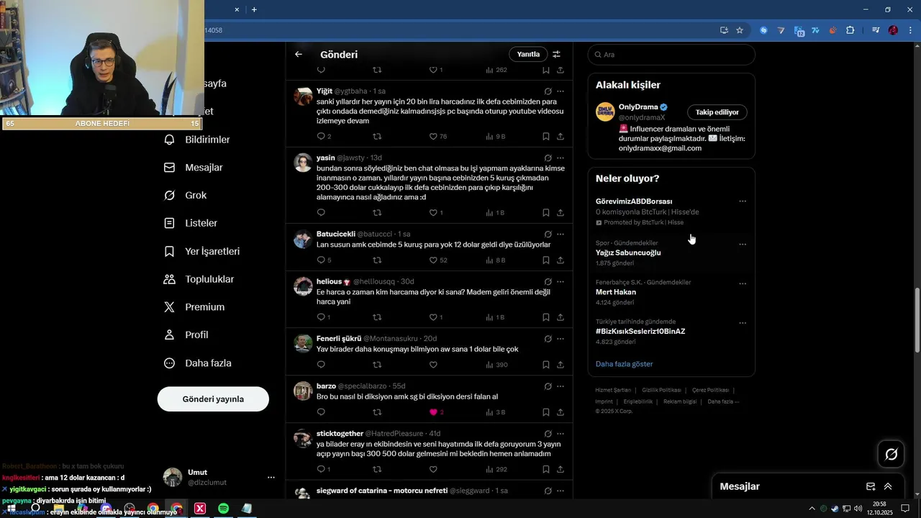The image size is (921, 518).
Task: Open more options on helious's tweet
Action: pyautogui.click(x=561, y=281)
